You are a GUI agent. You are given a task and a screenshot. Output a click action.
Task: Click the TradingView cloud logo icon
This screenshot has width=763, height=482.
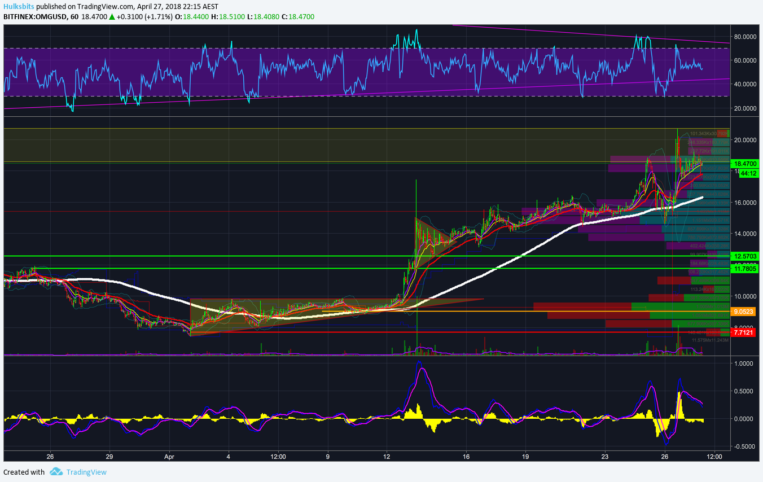pos(55,472)
